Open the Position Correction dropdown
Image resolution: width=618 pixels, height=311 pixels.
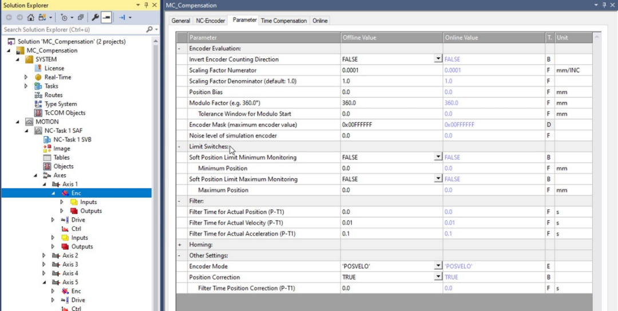pyautogui.click(x=438, y=277)
